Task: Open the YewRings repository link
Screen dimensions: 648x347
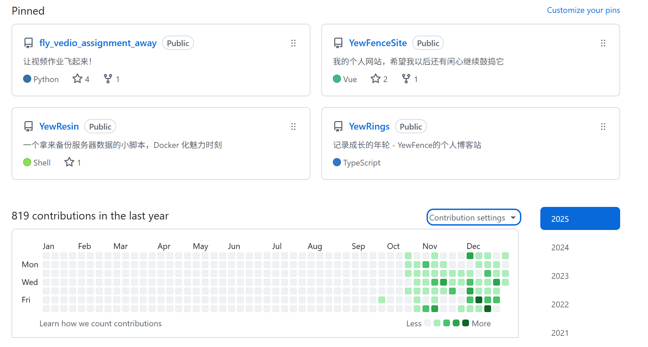Action: pyautogui.click(x=369, y=127)
